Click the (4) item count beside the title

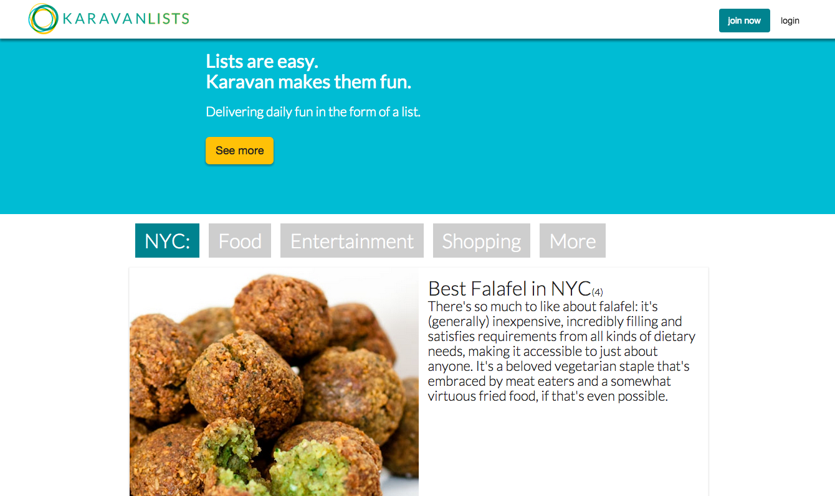(x=598, y=291)
